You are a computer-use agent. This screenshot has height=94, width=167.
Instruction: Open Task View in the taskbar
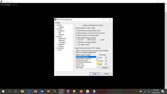pos(16,91)
